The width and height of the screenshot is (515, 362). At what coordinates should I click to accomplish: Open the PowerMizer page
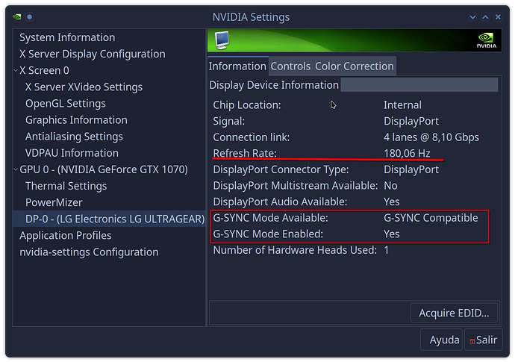54,202
